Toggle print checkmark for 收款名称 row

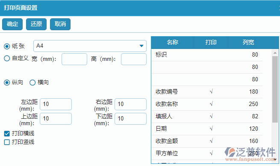(x=211, y=104)
